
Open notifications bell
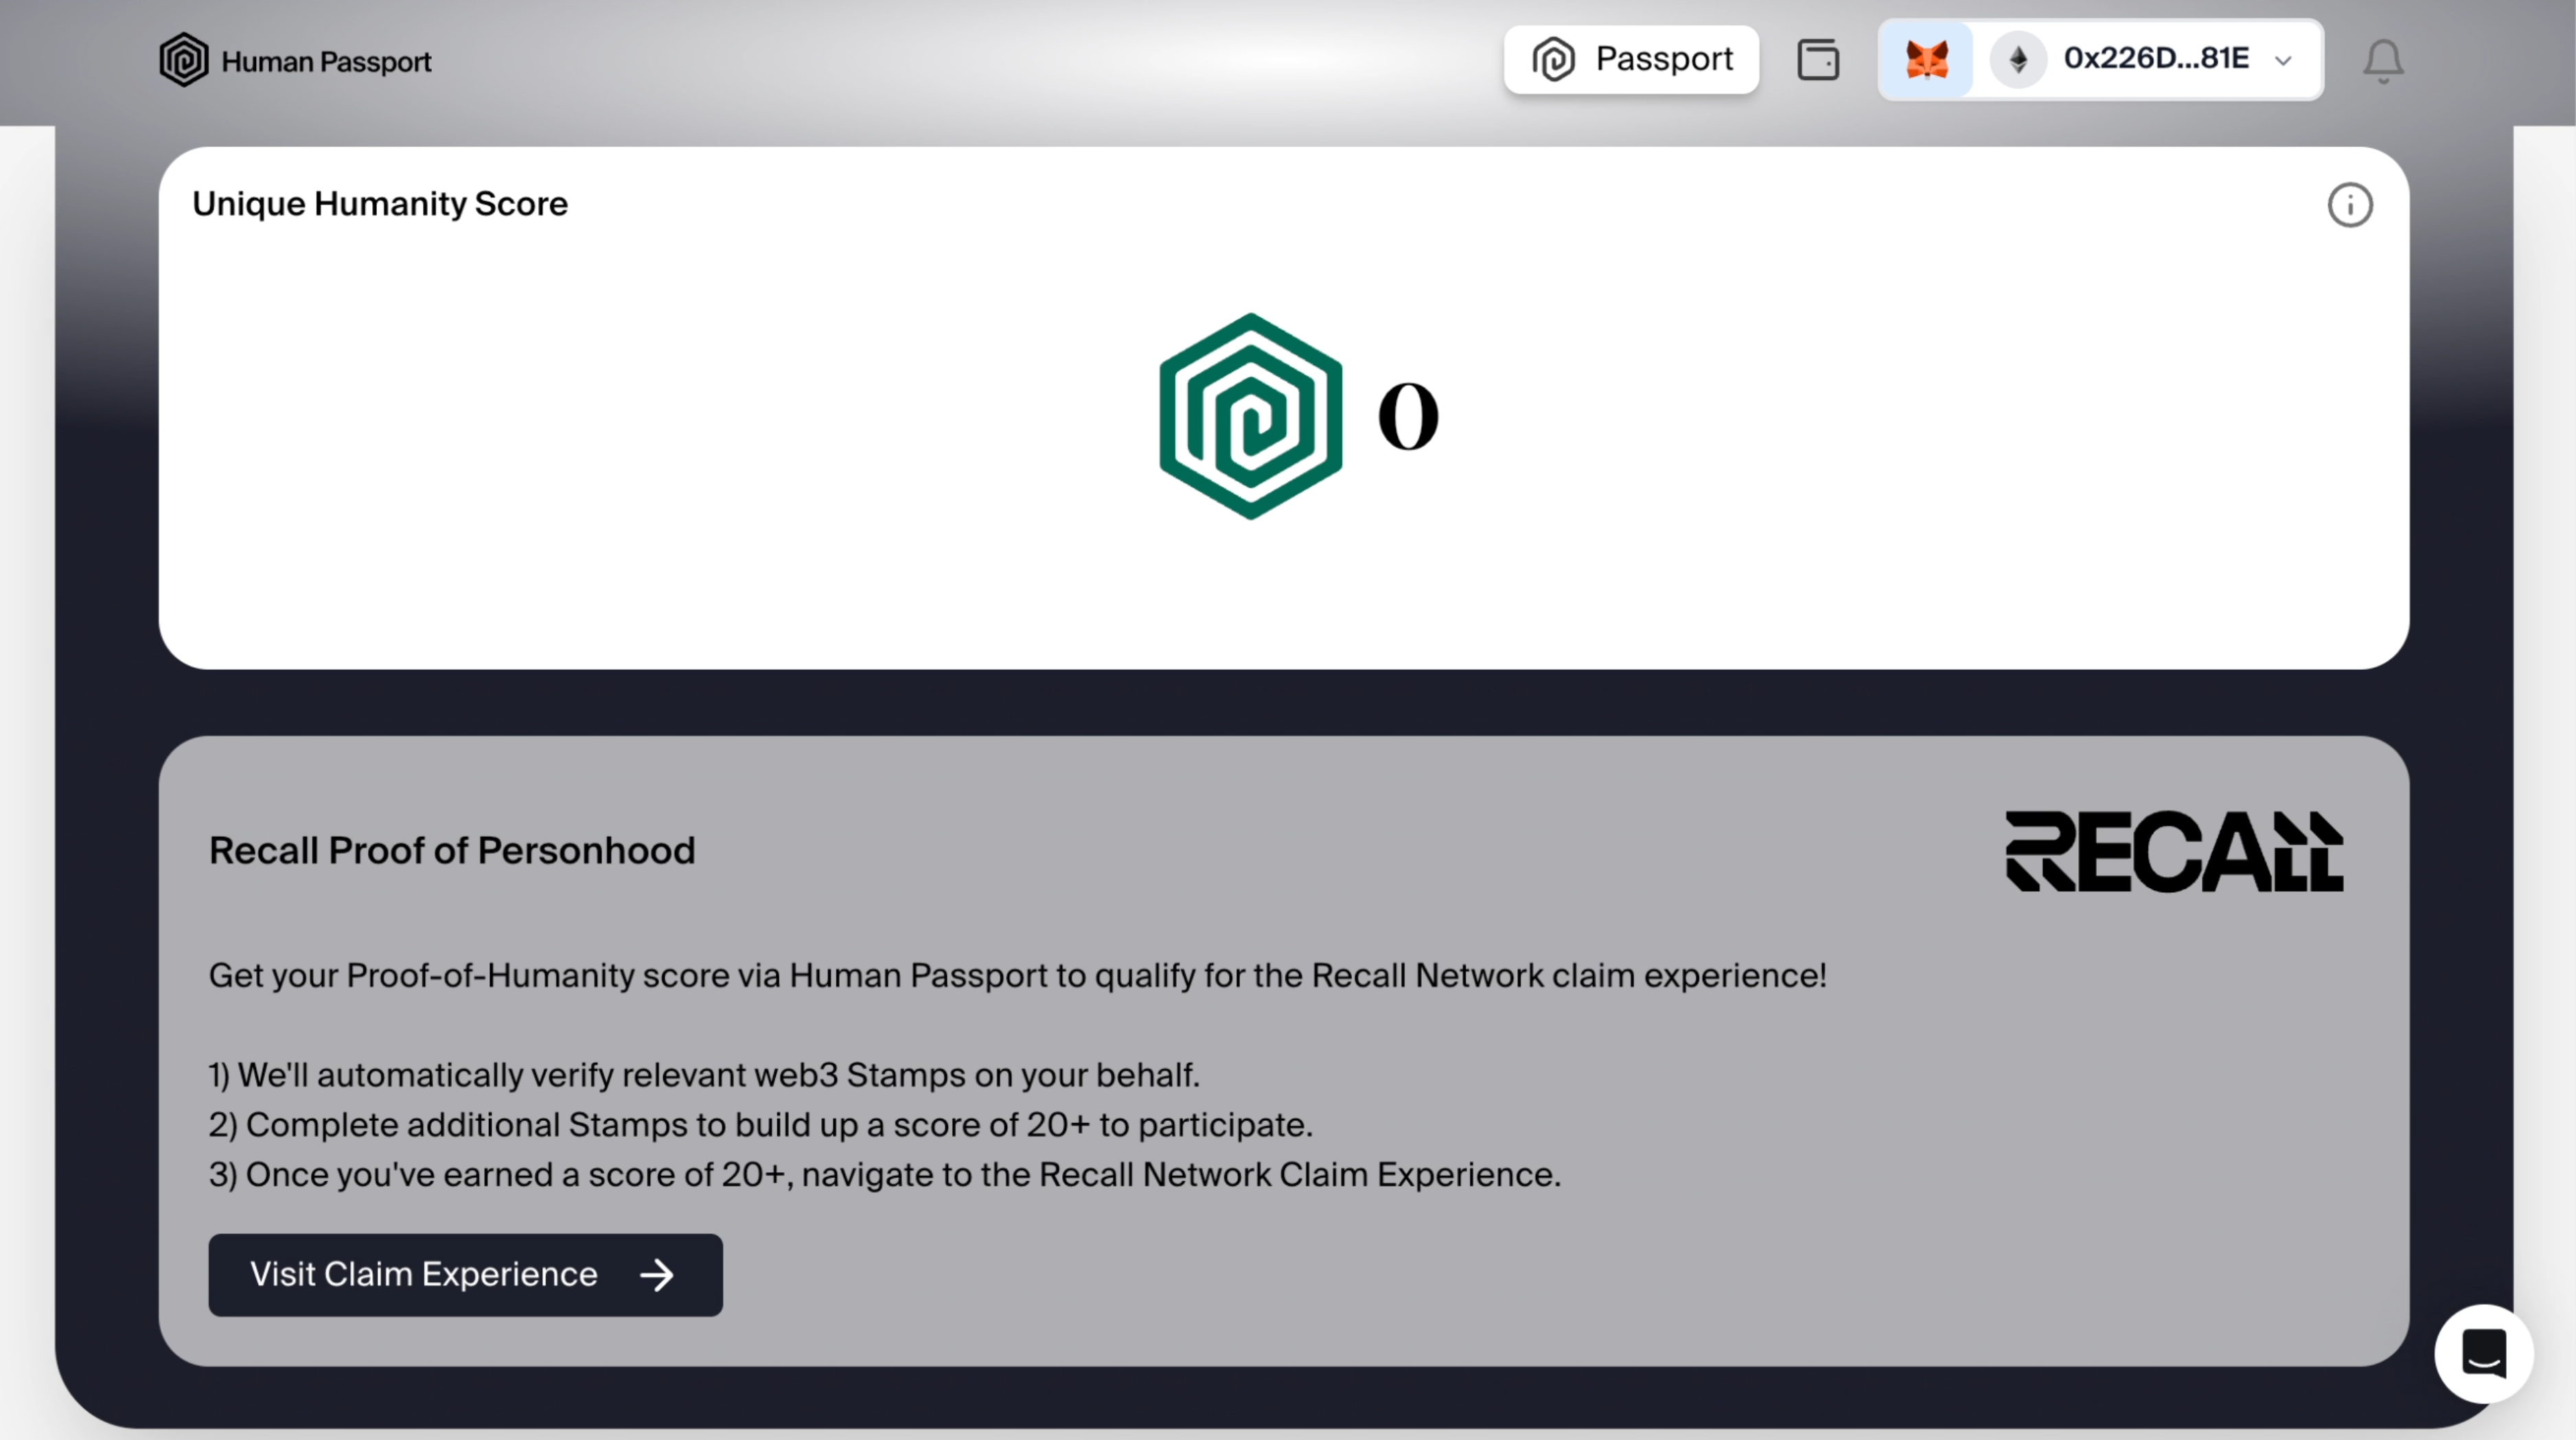pyautogui.click(x=2382, y=61)
